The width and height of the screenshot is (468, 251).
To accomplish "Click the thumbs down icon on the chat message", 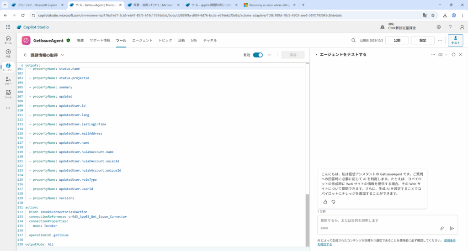I will pos(334,202).
